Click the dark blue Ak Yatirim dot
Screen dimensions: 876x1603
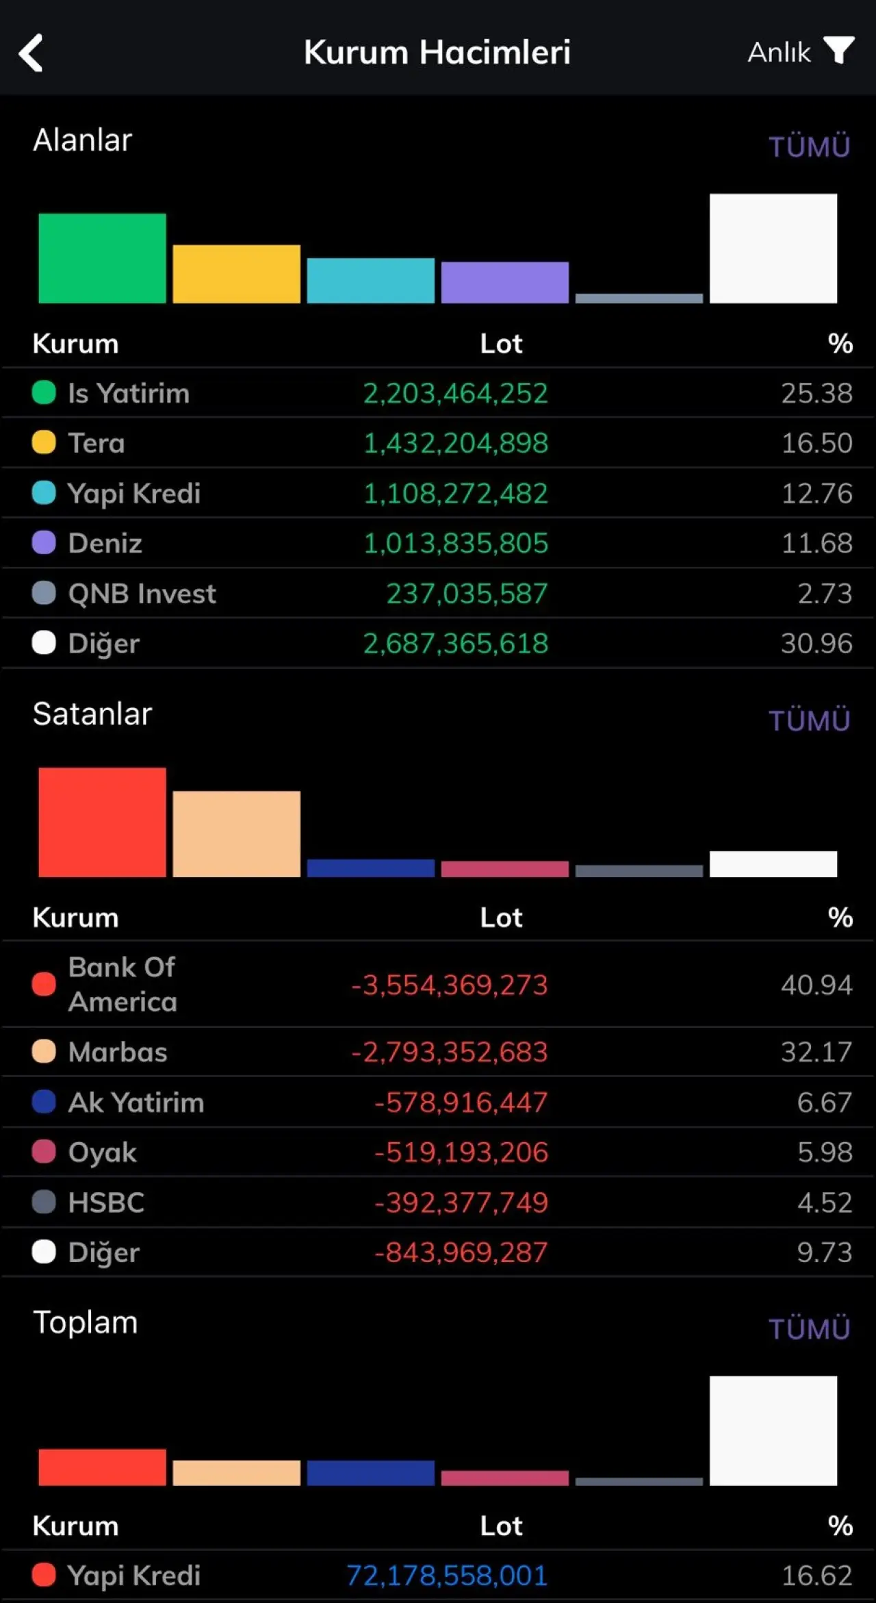click(x=44, y=1102)
